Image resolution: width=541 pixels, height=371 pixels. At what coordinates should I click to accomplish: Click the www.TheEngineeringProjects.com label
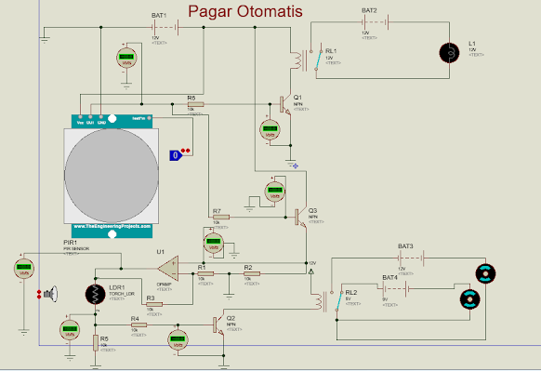(112, 226)
